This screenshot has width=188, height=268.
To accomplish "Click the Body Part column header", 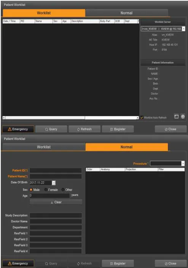I will 107,21.
